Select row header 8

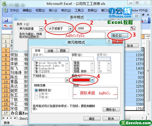coord(6,73)
